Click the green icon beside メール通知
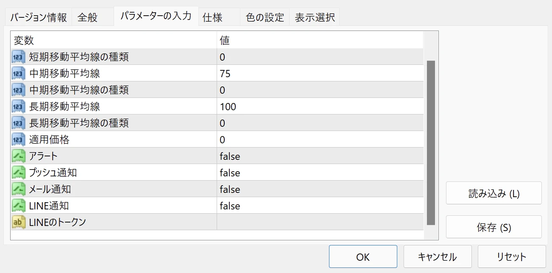Viewport: 552px width, 273px height. click(x=19, y=189)
